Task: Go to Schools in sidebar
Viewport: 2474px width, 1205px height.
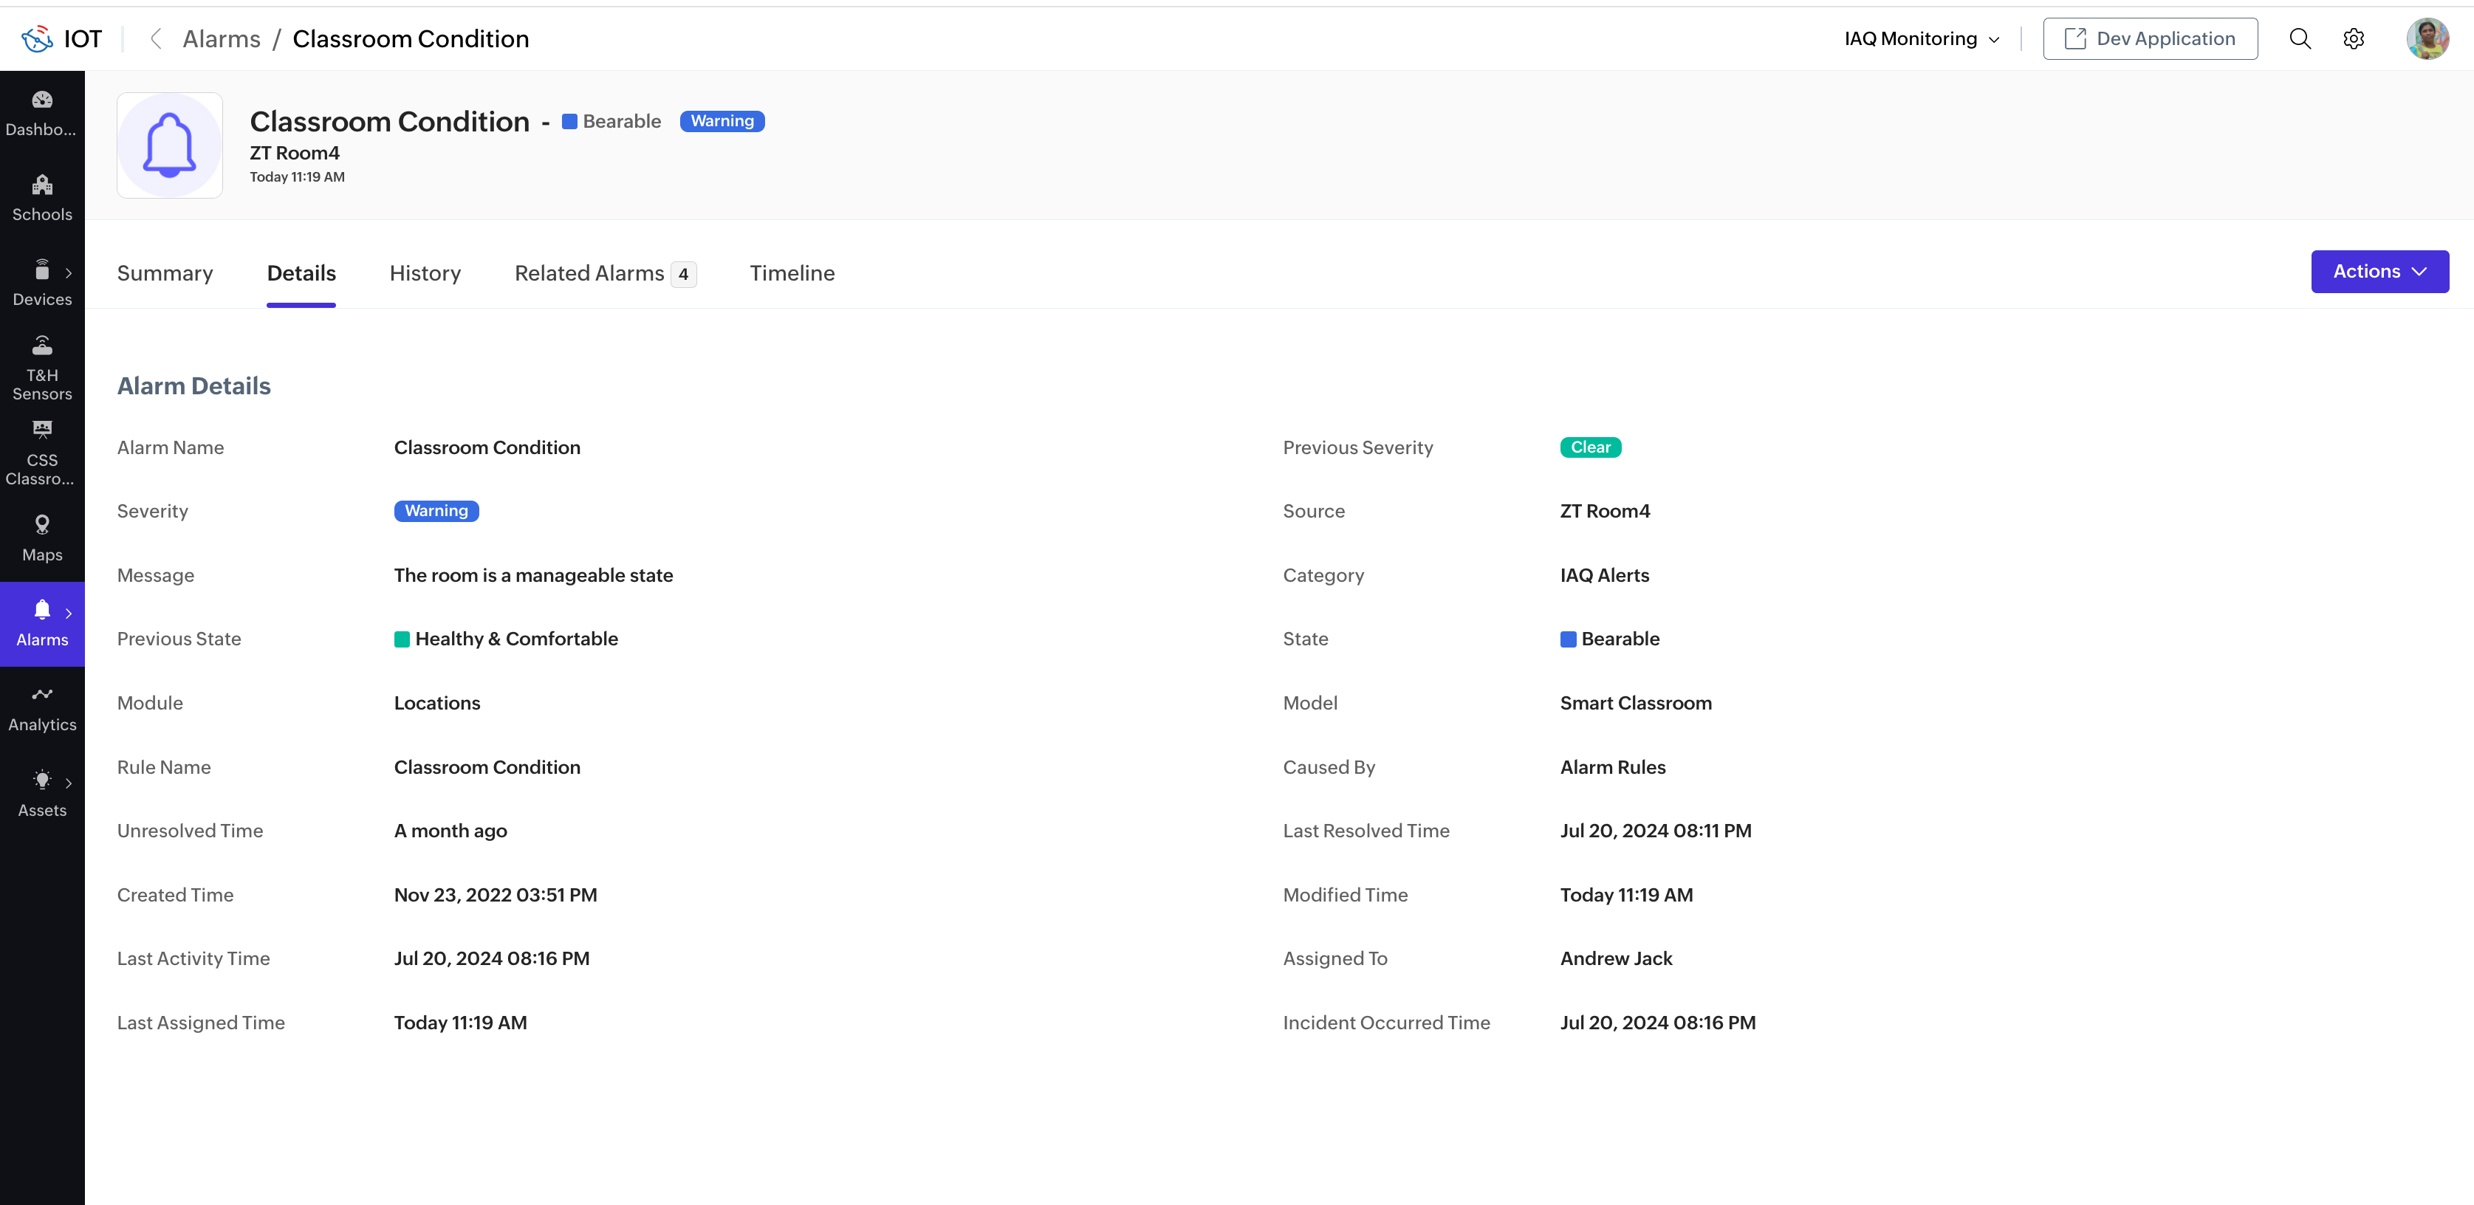Action: 42,198
